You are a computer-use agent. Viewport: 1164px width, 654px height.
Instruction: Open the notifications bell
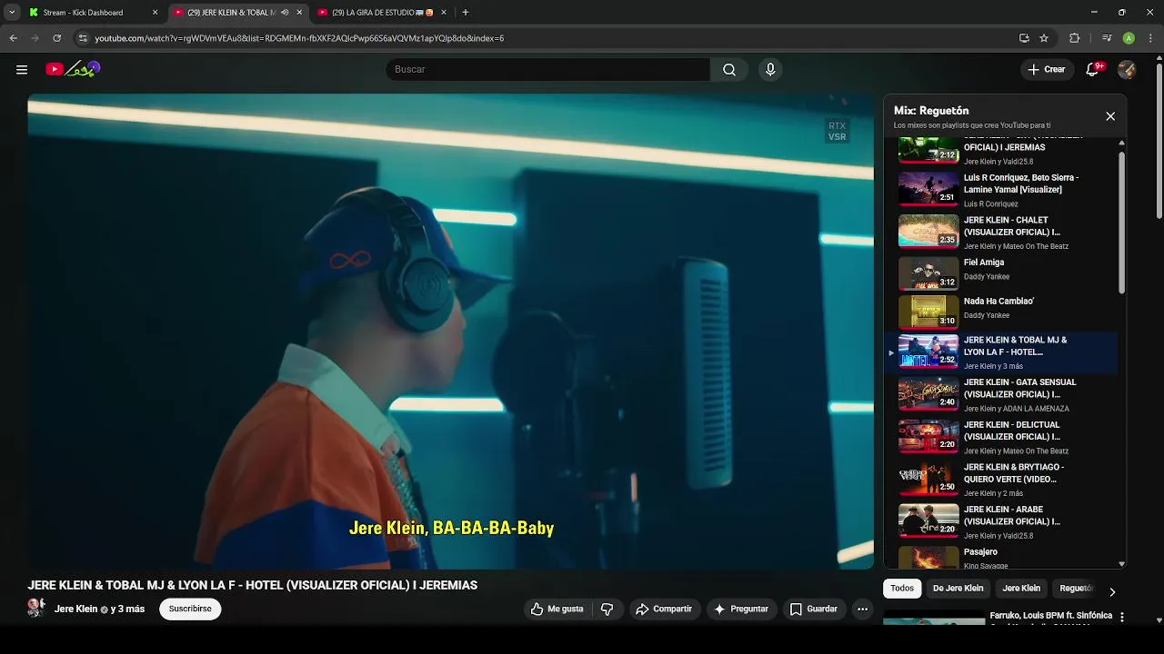point(1093,69)
